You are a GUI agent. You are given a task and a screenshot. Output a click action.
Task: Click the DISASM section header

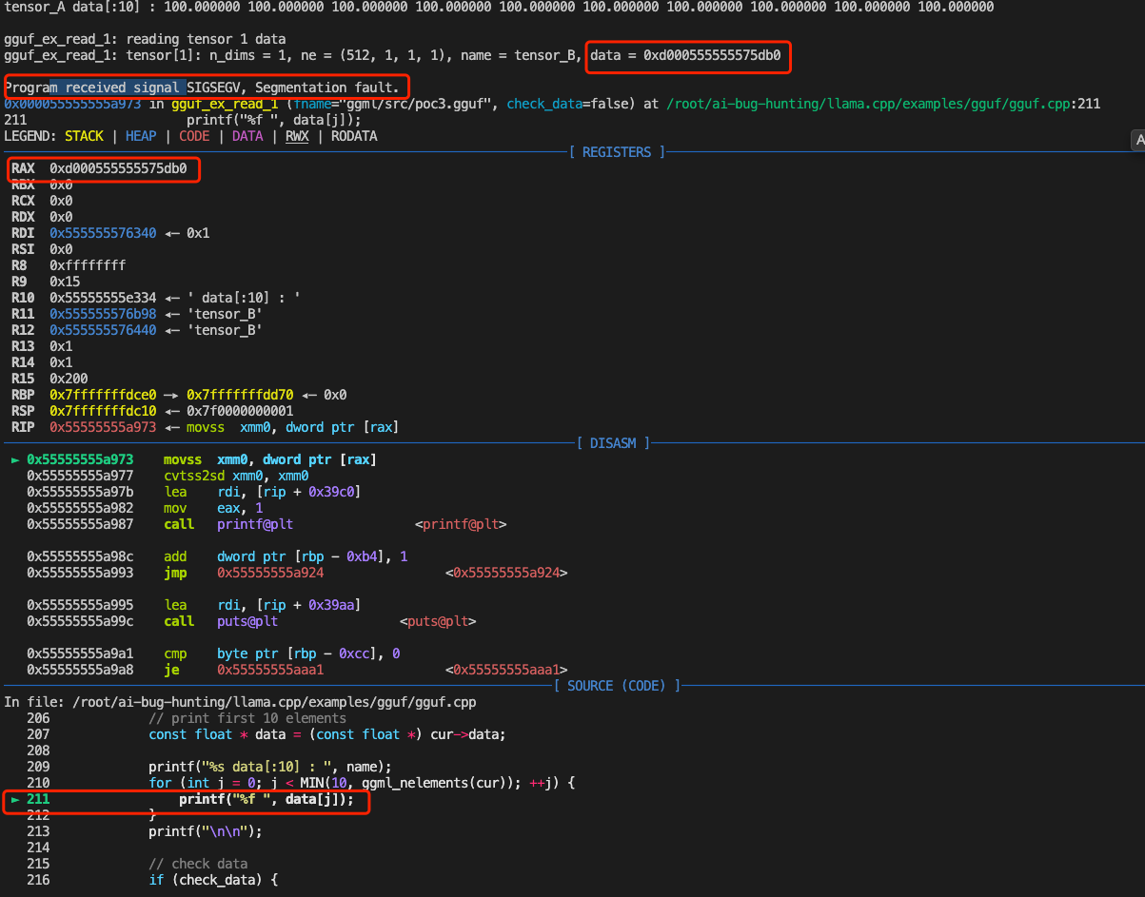click(613, 443)
